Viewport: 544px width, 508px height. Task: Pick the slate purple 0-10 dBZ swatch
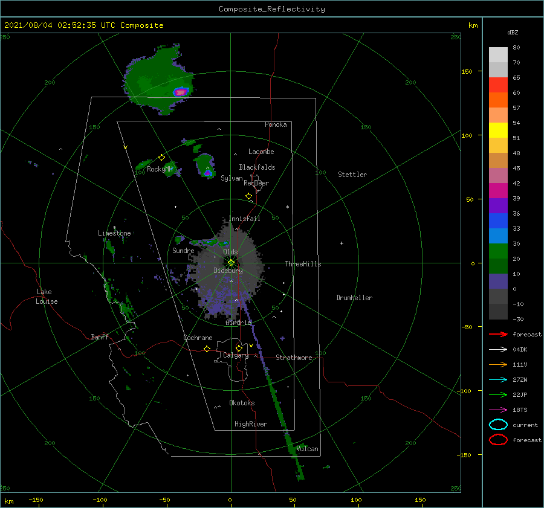(x=498, y=281)
